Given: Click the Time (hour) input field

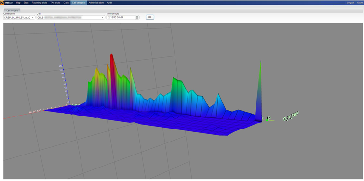Looking at the screenshot, I should tap(121, 17).
